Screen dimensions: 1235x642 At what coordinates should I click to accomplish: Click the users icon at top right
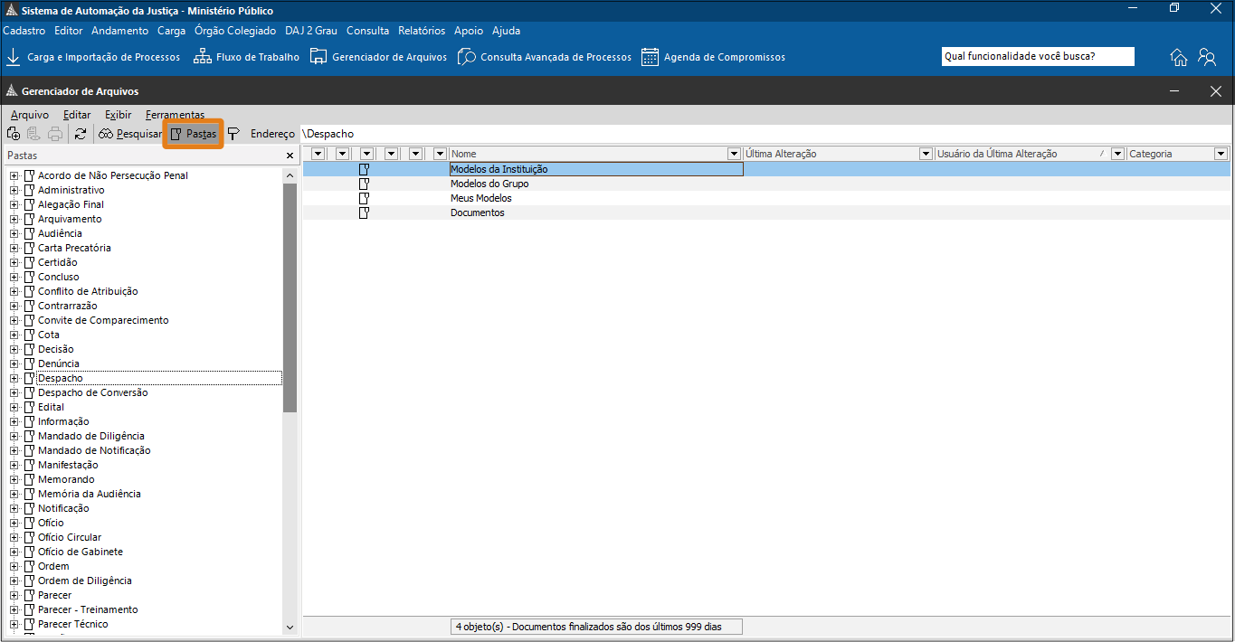tap(1207, 57)
